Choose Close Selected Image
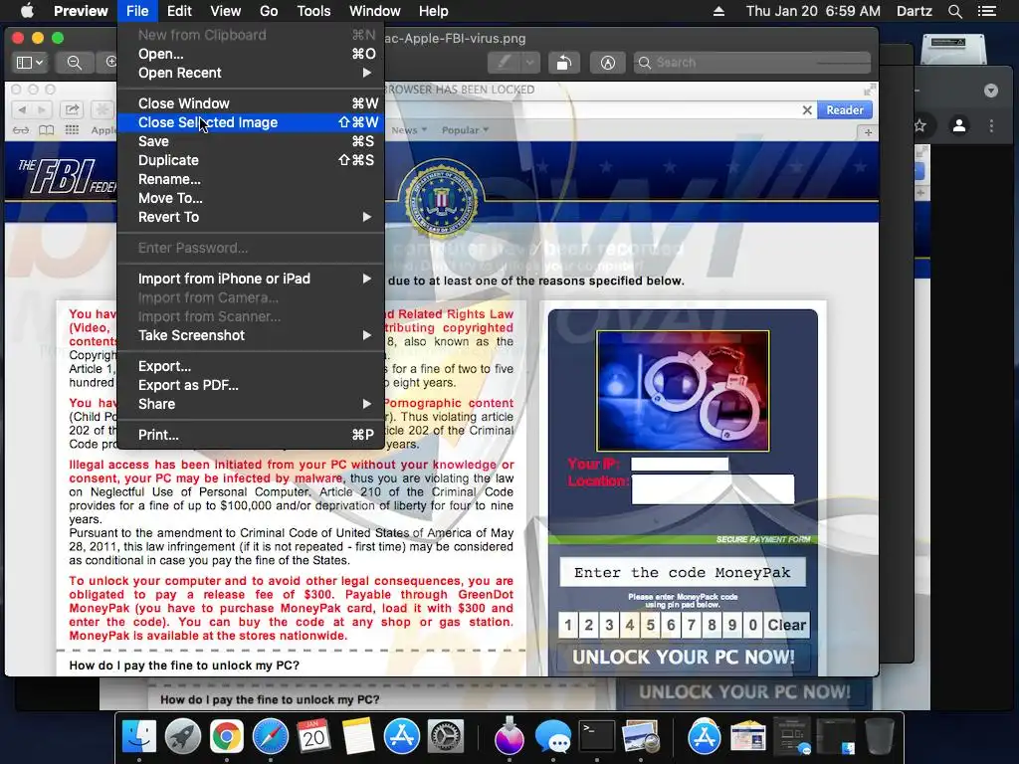 pos(251,122)
